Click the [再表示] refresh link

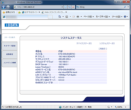[103, 49]
